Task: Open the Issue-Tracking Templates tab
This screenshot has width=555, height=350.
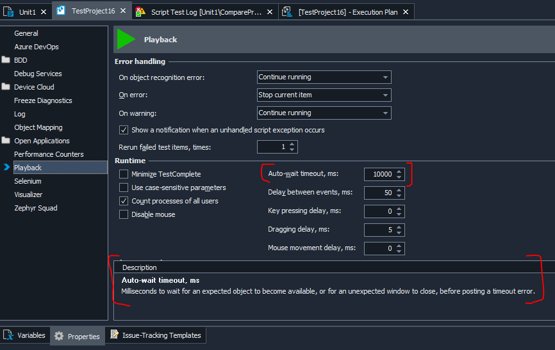Action: 156,335
